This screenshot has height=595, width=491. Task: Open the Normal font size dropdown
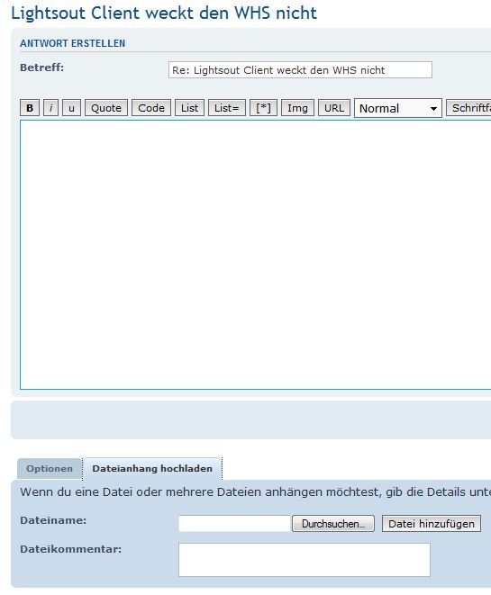point(398,109)
